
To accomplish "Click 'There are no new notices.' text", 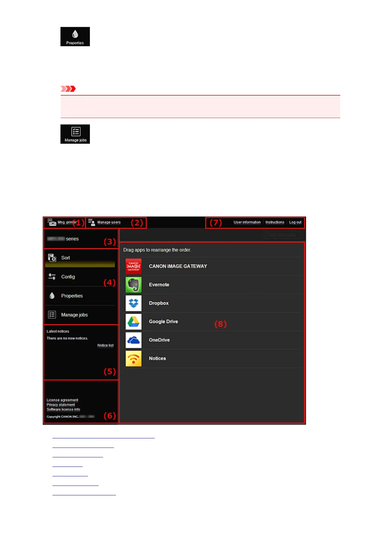I will pyautogui.click(x=67, y=338).
